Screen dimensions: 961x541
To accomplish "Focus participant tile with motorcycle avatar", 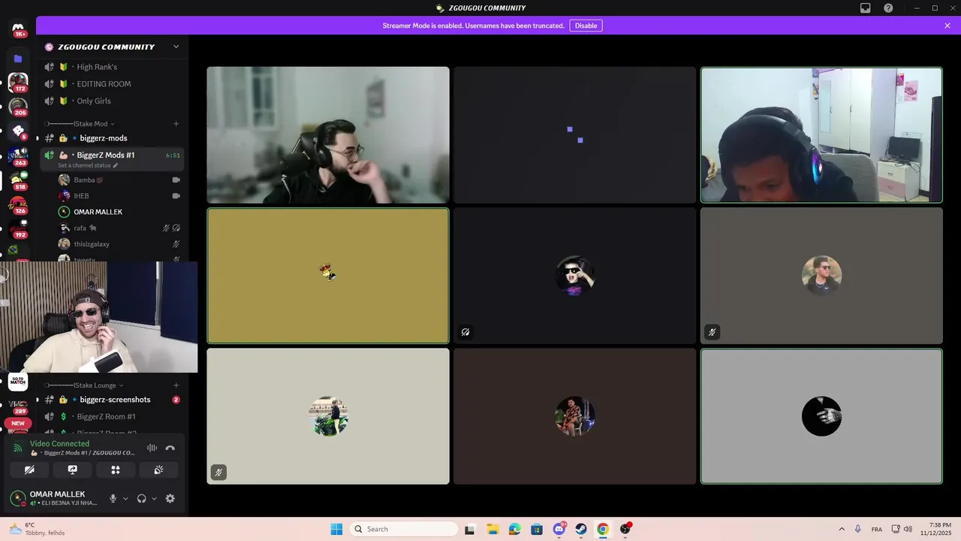I will click(328, 416).
